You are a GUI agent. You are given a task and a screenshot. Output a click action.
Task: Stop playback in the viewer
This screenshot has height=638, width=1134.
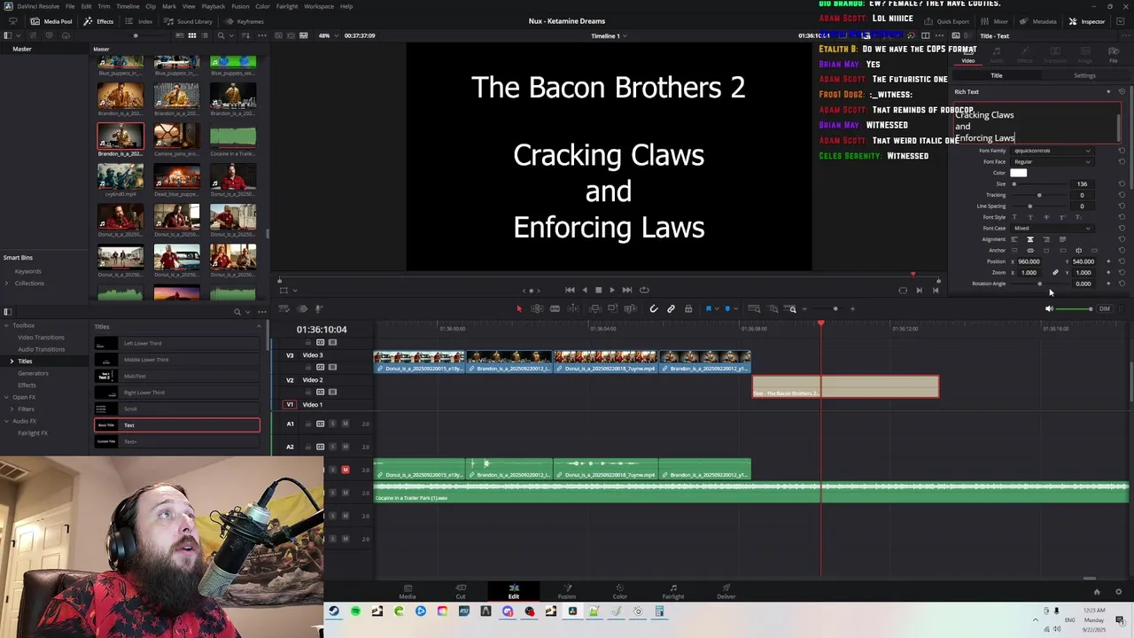pyautogui.click(x=598, y=290)
